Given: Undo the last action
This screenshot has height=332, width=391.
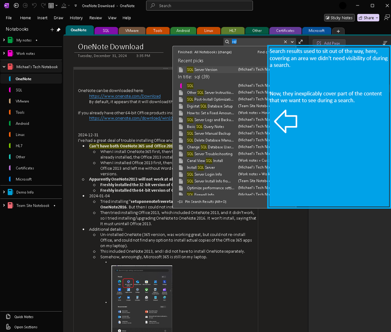Looking at the screenshot, I should [34, 5].
